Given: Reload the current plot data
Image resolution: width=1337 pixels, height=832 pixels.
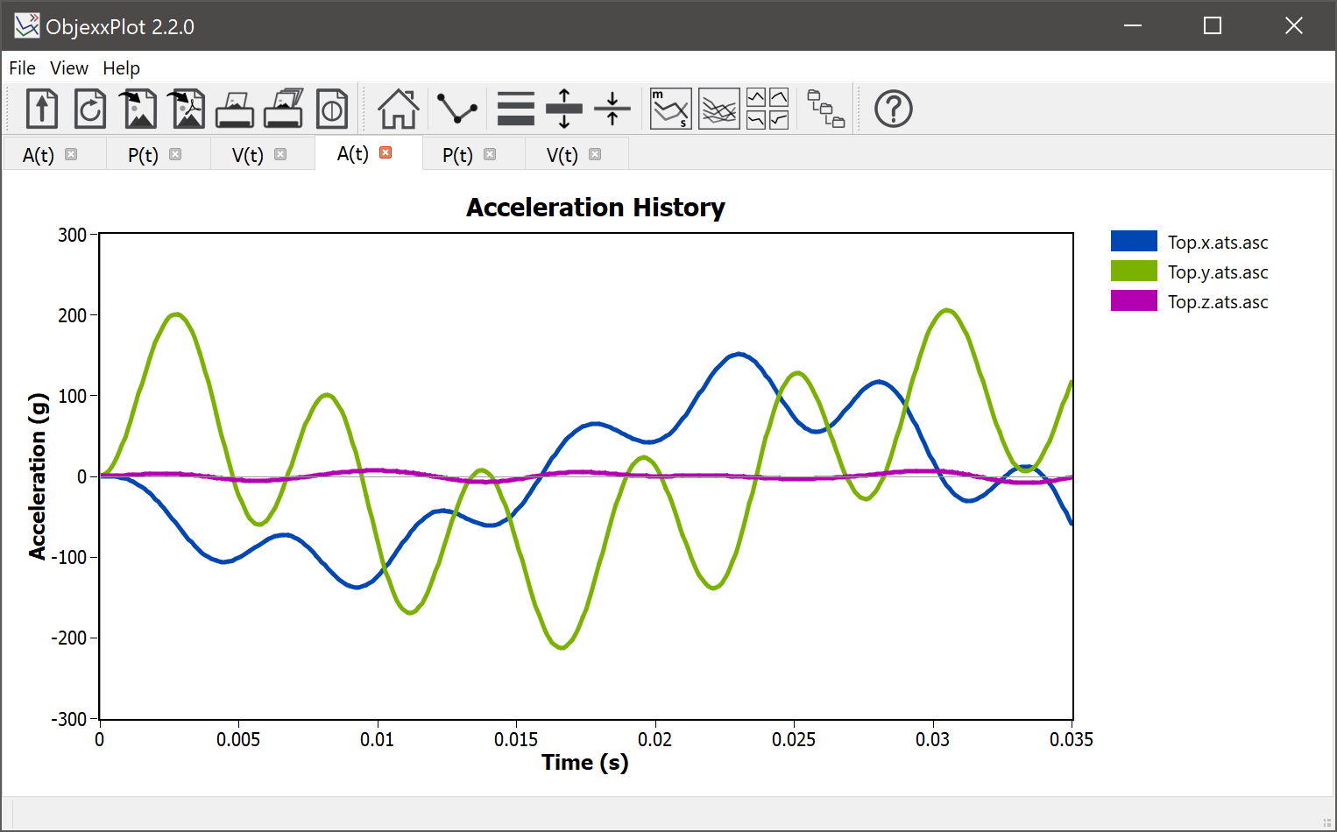Looking at the screenshot, I should (x=90, y=108).
